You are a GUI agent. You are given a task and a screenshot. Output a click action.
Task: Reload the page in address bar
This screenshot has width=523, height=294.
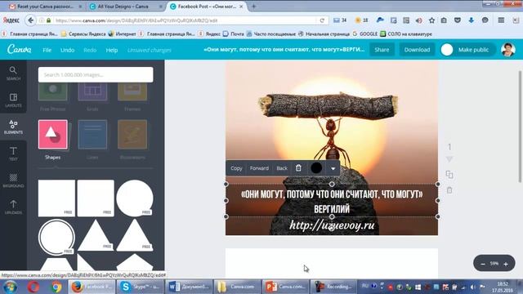pos(322,20)
